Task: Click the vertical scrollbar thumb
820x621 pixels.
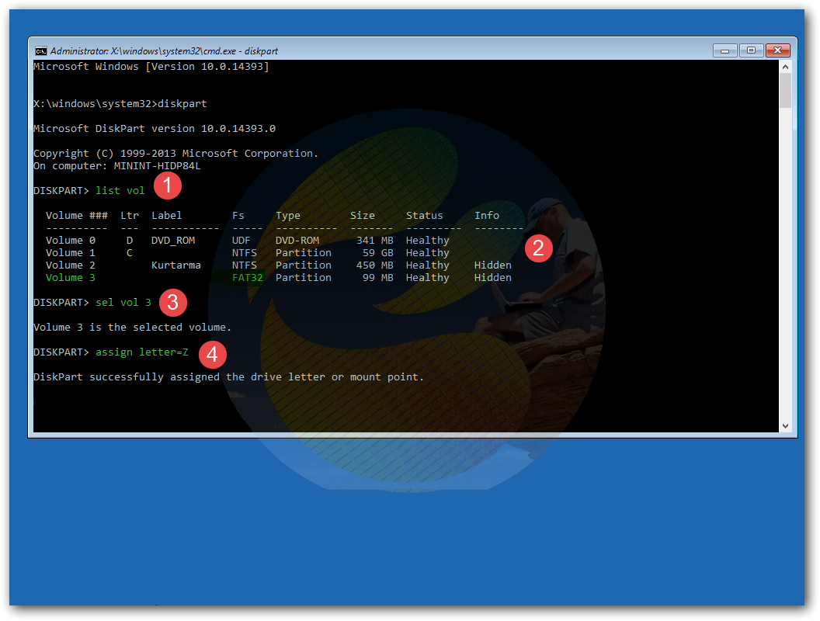Action: 785,90
